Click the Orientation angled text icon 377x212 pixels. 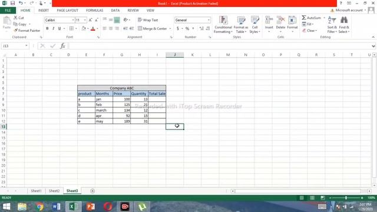[125, 20]
